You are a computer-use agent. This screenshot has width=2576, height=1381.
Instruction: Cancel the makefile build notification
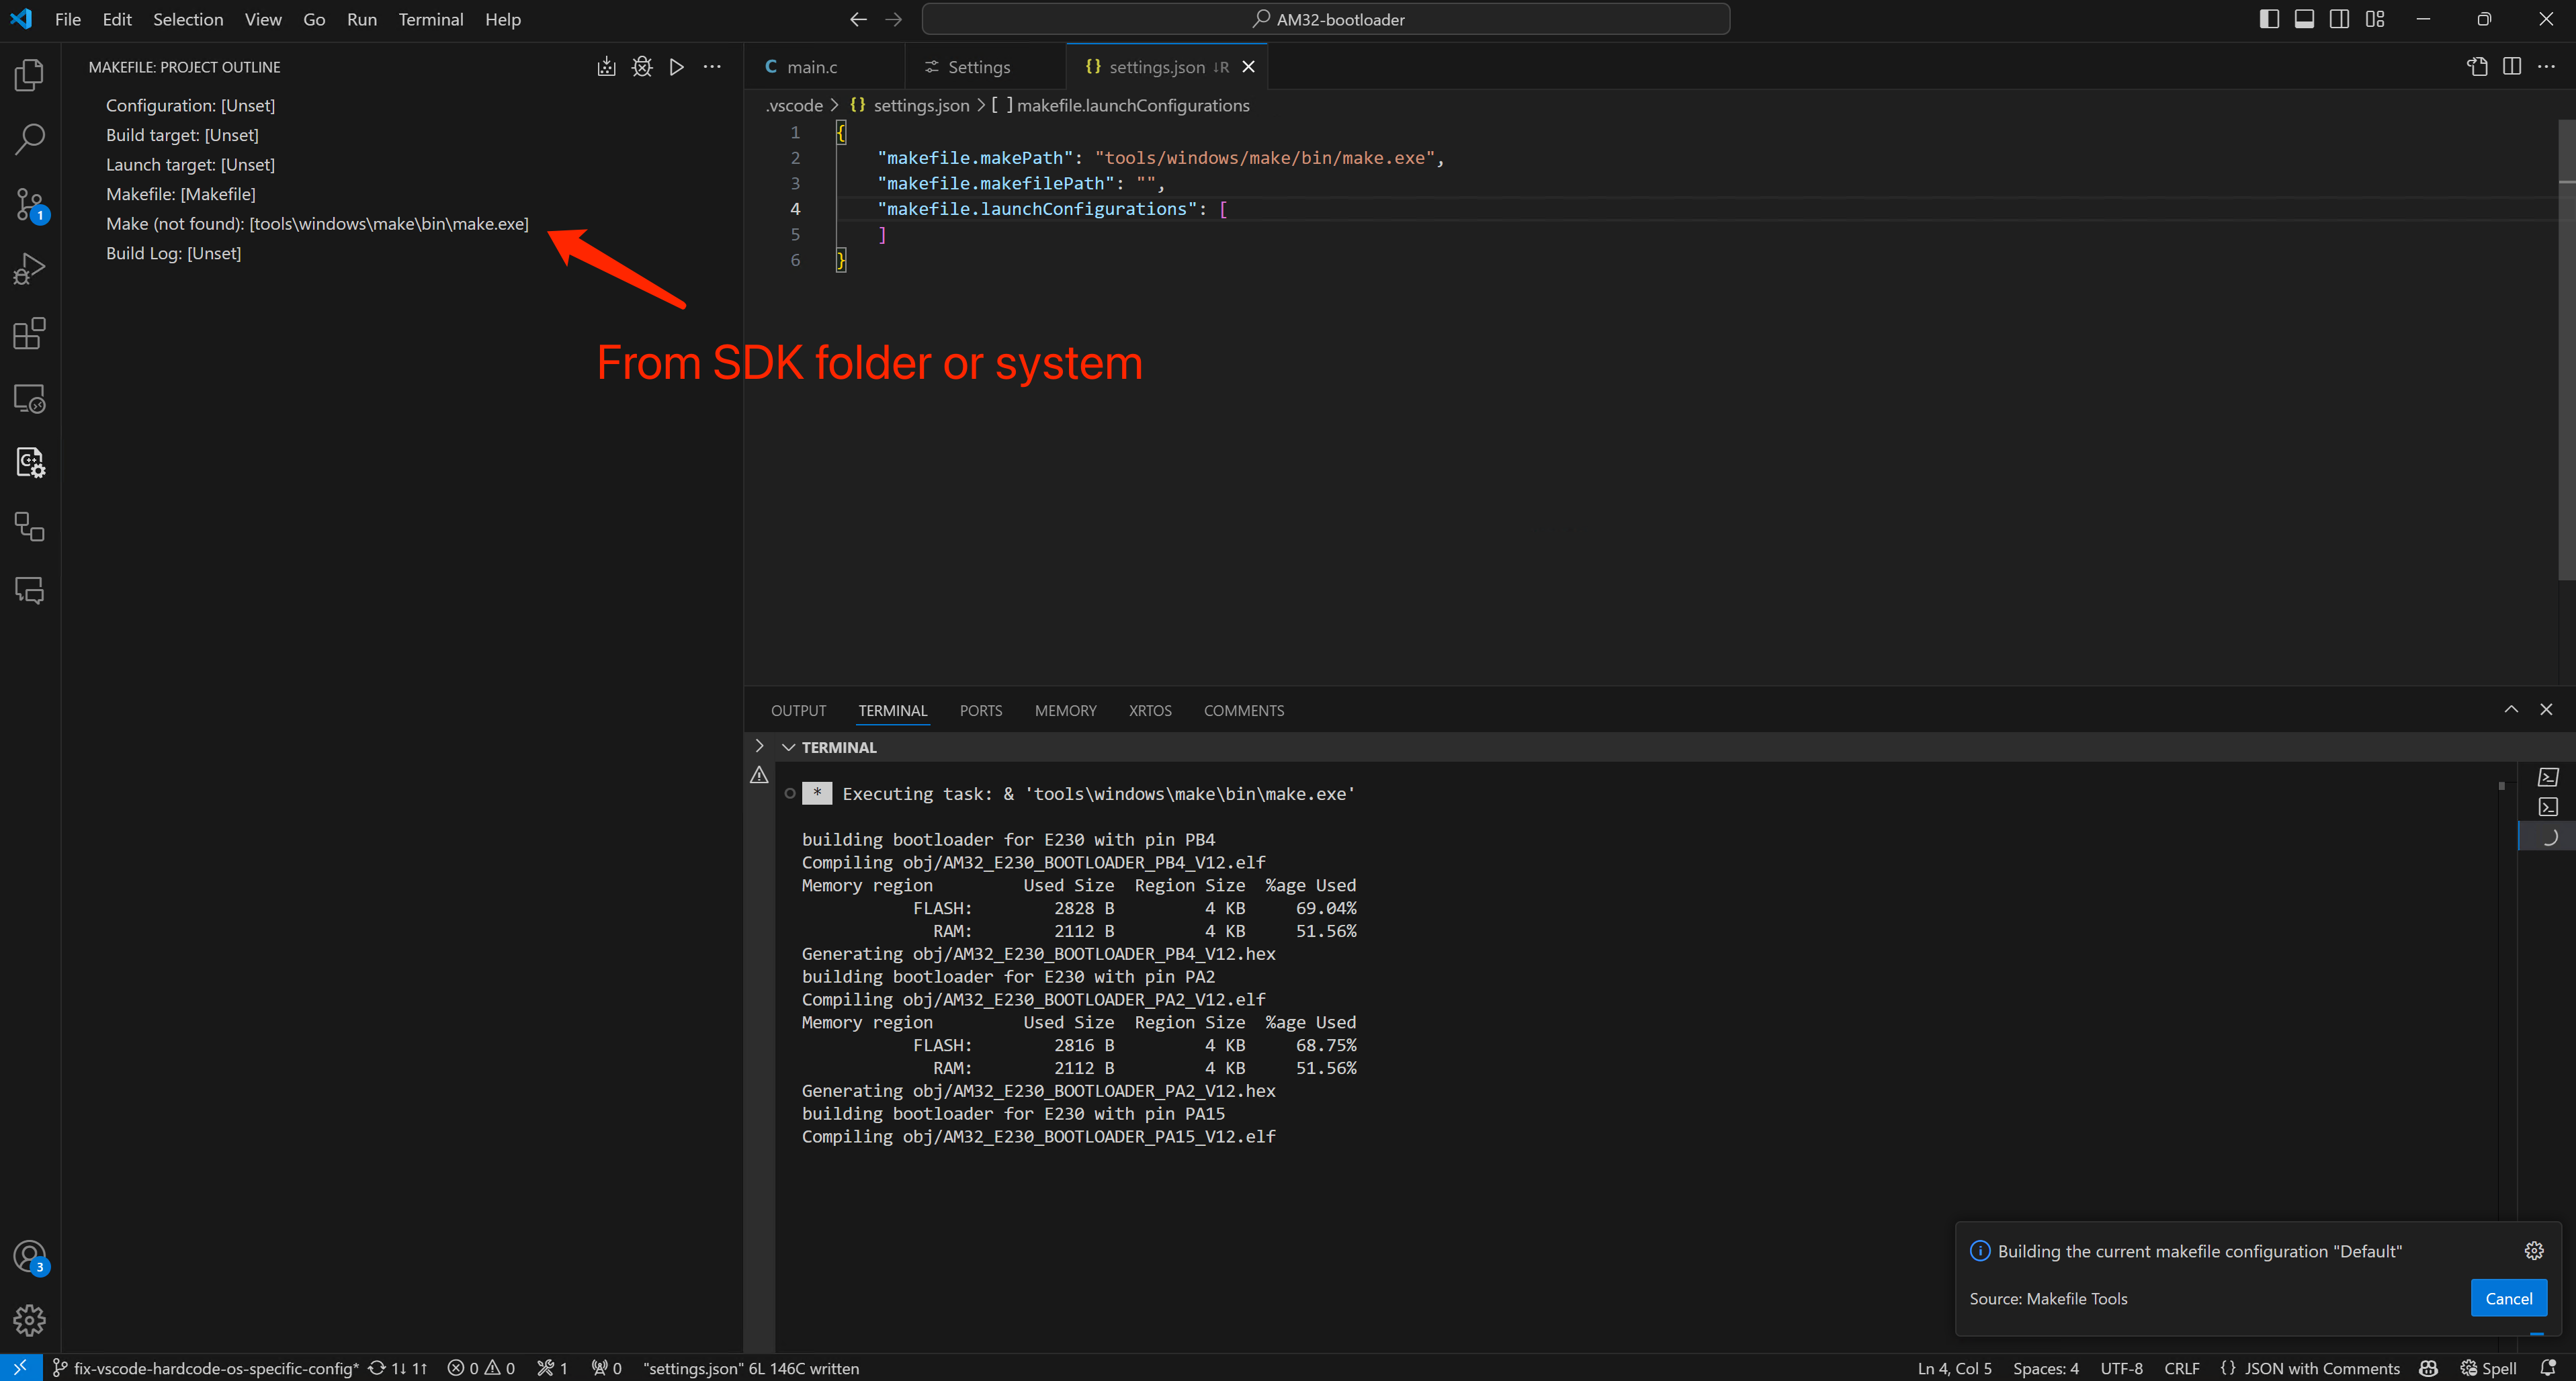click(x=2508, y=1298)
